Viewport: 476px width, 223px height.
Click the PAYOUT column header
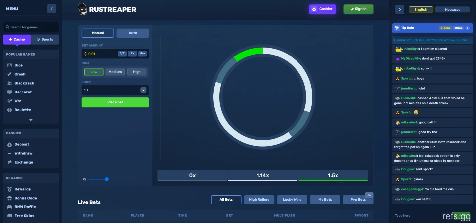click(361, 216)
